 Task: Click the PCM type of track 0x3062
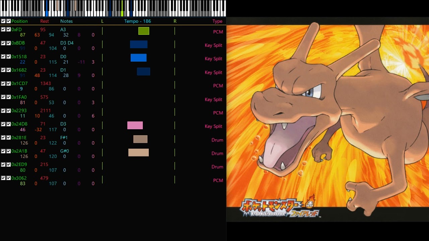pyautogui.click(x=218, y=180)
